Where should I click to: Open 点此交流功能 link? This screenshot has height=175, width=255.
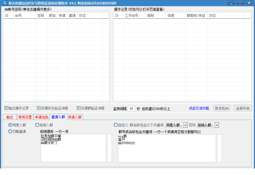coord(199,108)
